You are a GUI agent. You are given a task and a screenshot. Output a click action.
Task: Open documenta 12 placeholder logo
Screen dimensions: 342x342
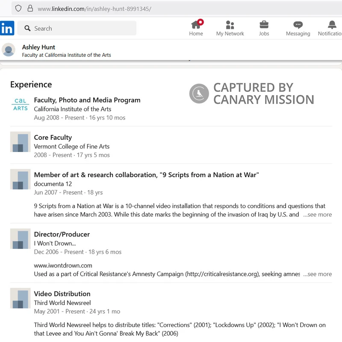pyautogui.click(x=21, y=179)
